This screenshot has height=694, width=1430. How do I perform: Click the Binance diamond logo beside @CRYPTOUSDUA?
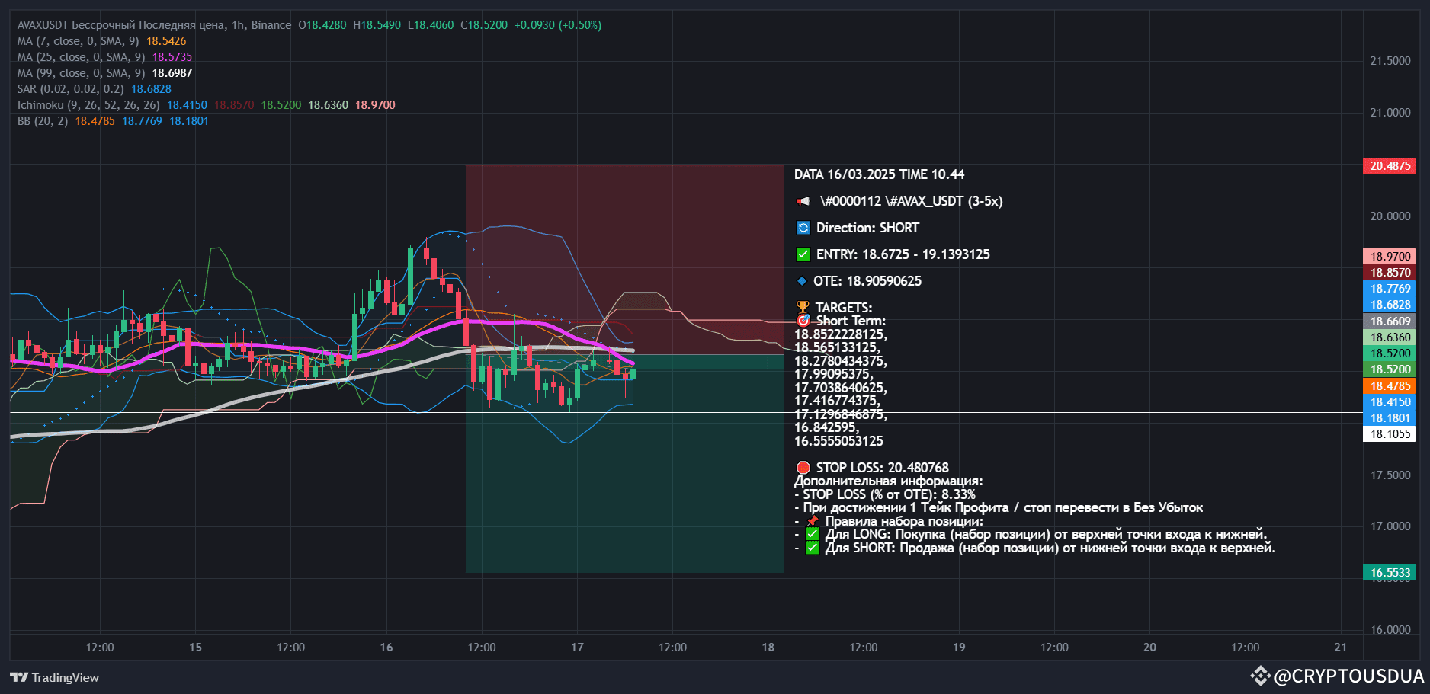[1262, 673]
